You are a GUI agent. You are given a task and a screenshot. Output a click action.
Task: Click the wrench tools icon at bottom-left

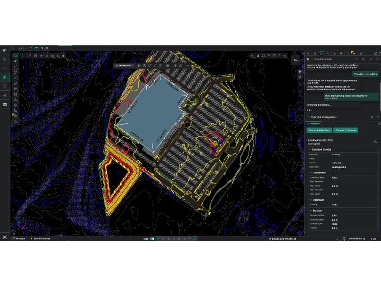(4, 237)
